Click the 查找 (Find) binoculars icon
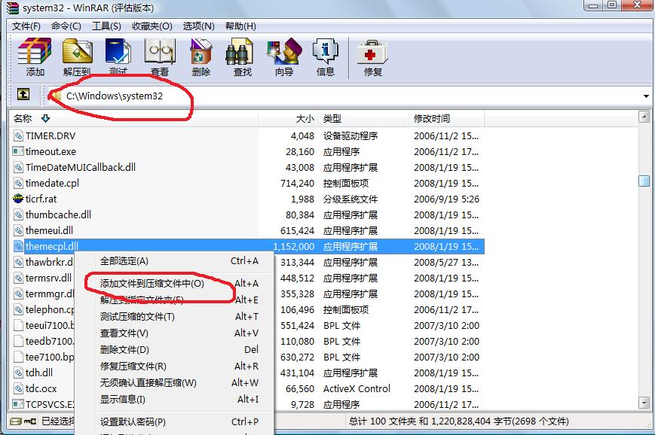The width and height of the screenshot is (655, 435). [240, 51]
